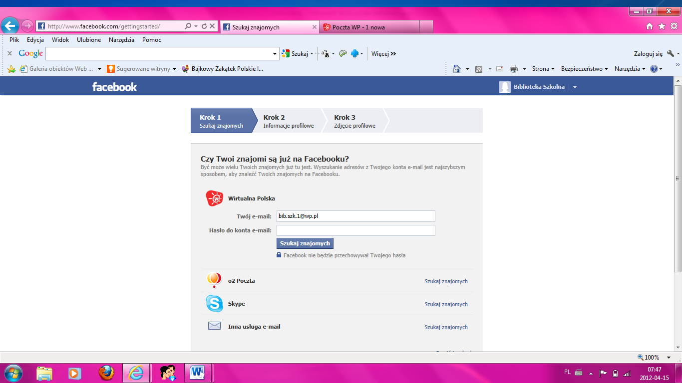Viewport: 682px width, 383px height.
Task: Click the Print icon in command bar
Action: pos(514,69)
